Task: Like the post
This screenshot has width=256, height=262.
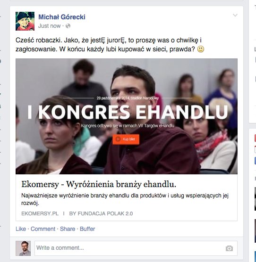Action: (21, 229)
